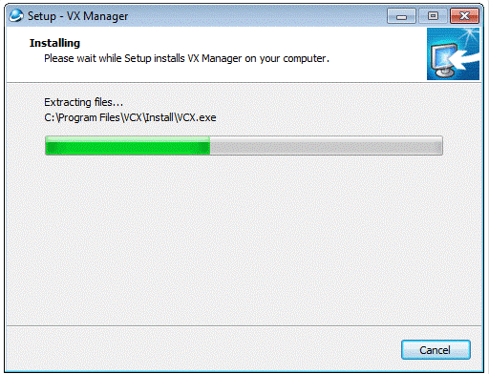Image resolution: width=489 pixels, height=374 pixels.
Task: Cancel the VX Manager installation
Action: click(436, 350)
